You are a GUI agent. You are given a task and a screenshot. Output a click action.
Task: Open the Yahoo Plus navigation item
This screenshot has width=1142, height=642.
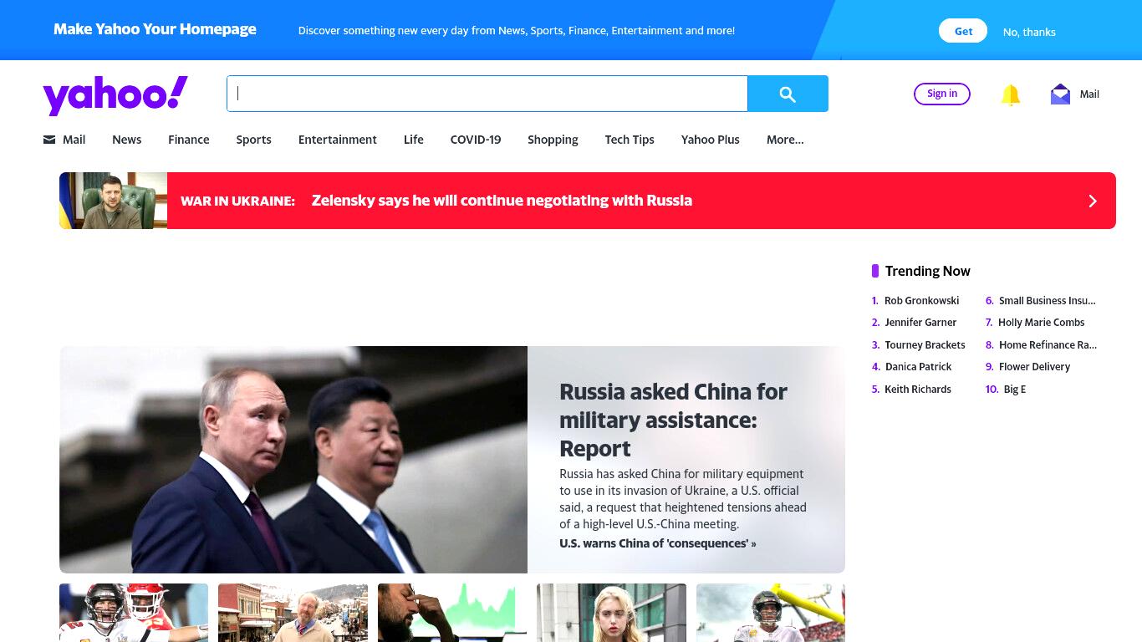[711, 140]
